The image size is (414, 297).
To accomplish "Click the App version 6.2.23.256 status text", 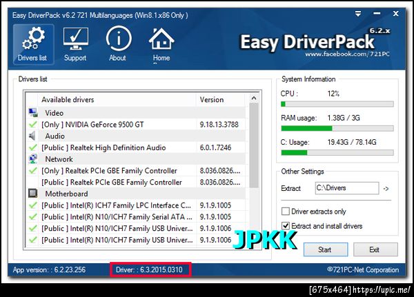I will (49, 269).
